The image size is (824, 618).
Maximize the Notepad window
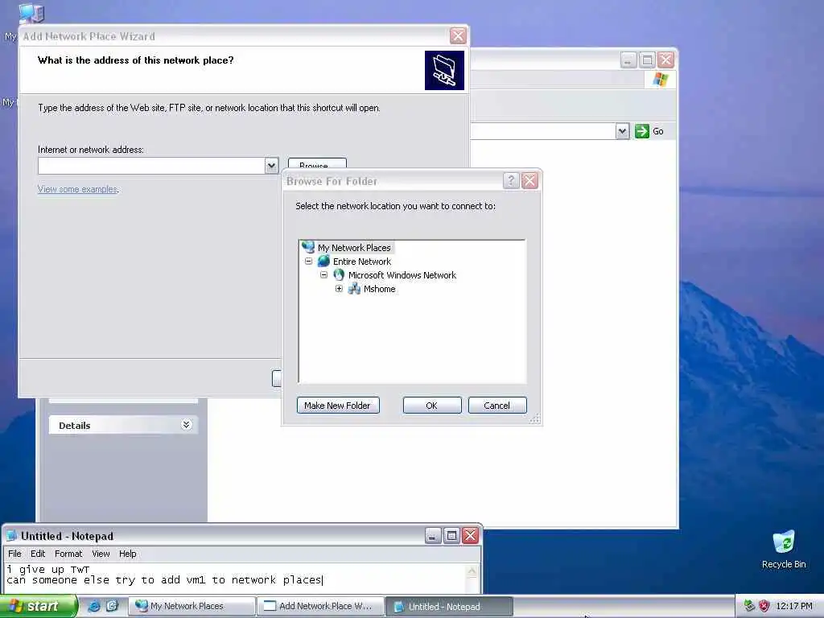[451, 535]
